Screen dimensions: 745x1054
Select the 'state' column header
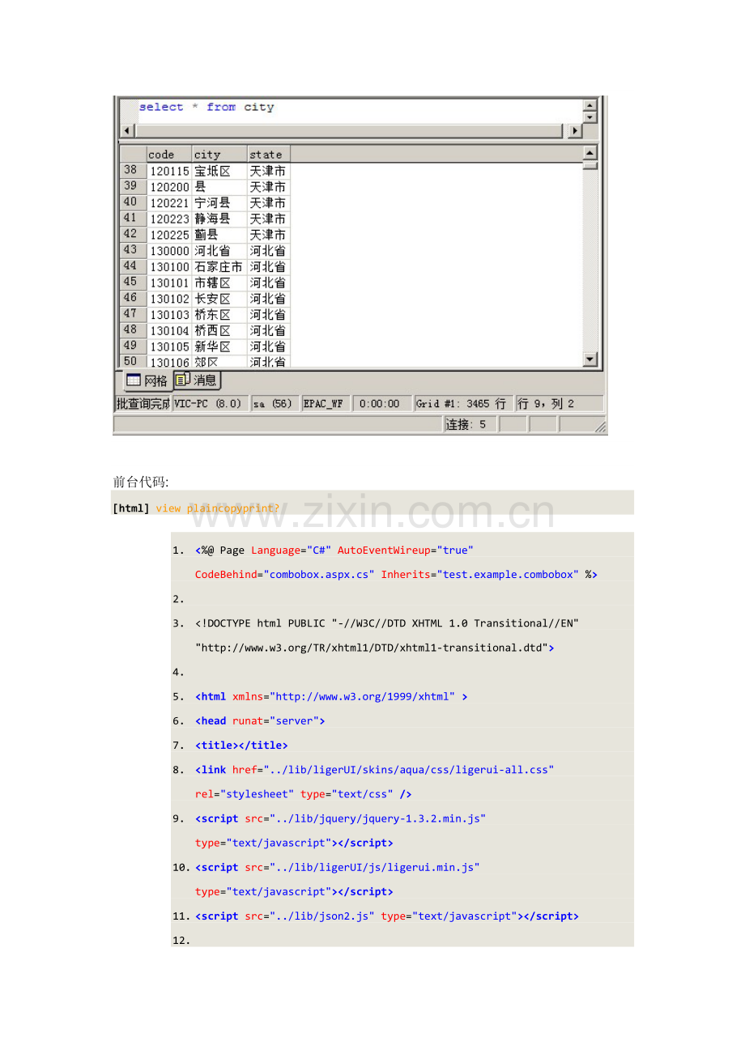coord(268,154)
